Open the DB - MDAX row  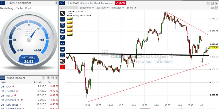[29, 95]
